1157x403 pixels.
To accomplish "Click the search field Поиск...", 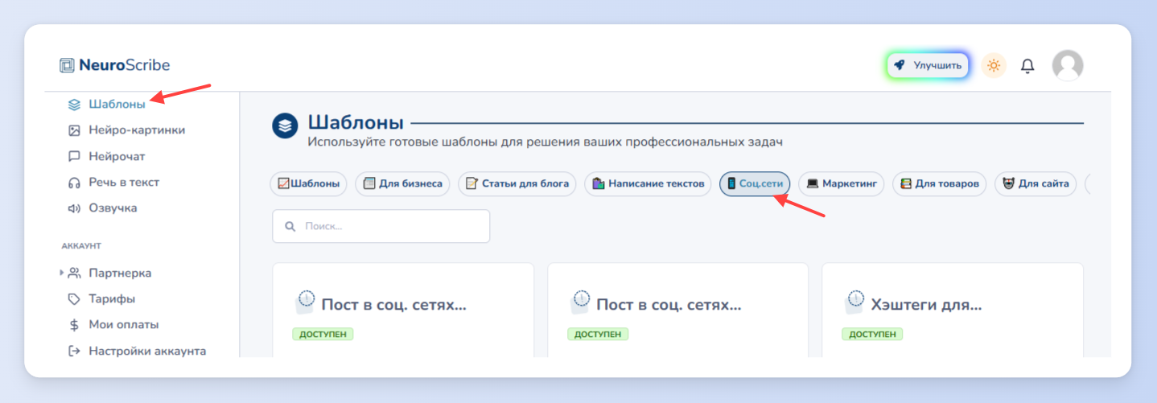I will [x=381, y=226].
